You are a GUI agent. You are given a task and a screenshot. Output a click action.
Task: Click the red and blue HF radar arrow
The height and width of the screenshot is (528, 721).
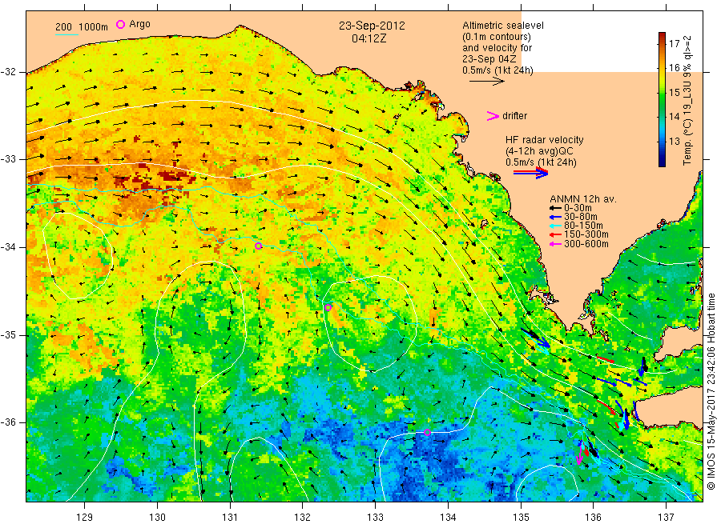(530, 173)
